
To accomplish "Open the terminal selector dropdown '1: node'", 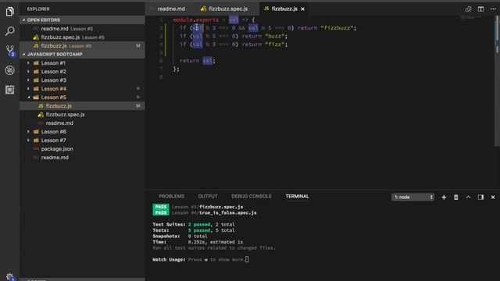I will pyautogui.click(x=412, y=197).
